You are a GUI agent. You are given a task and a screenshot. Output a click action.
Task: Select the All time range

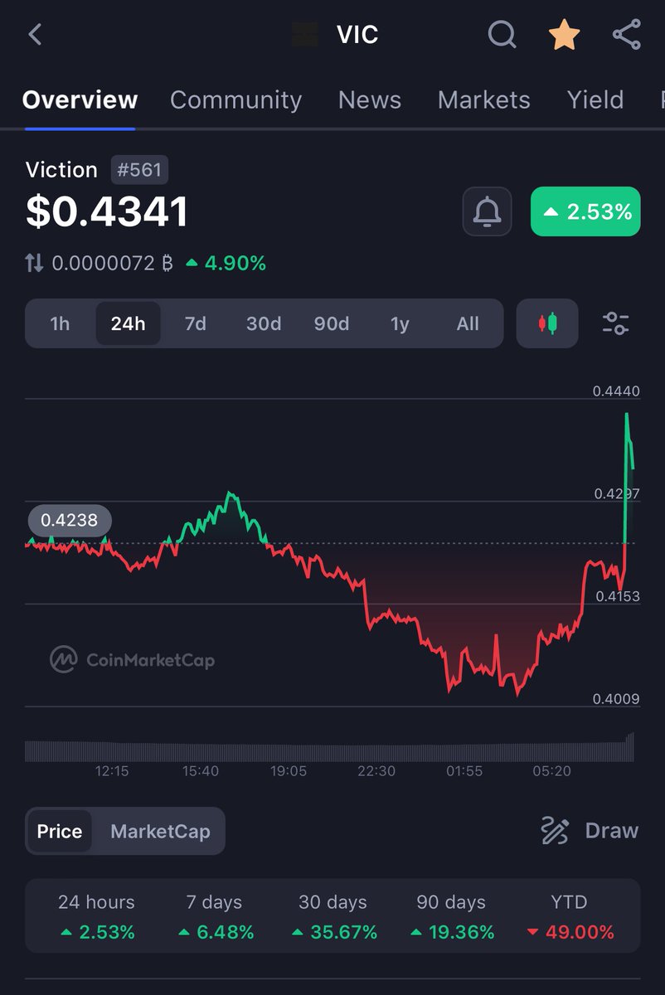468,323
